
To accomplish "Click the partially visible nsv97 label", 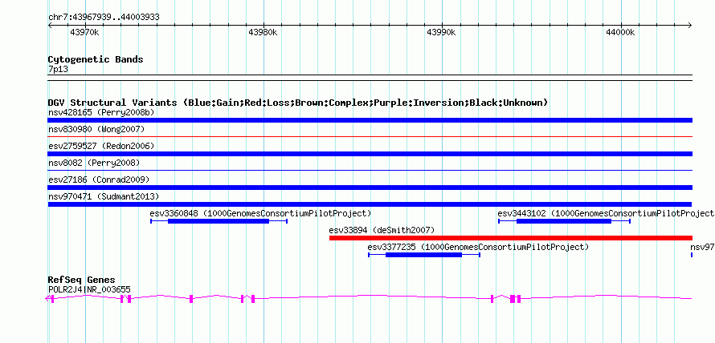I will coord(702,247).
